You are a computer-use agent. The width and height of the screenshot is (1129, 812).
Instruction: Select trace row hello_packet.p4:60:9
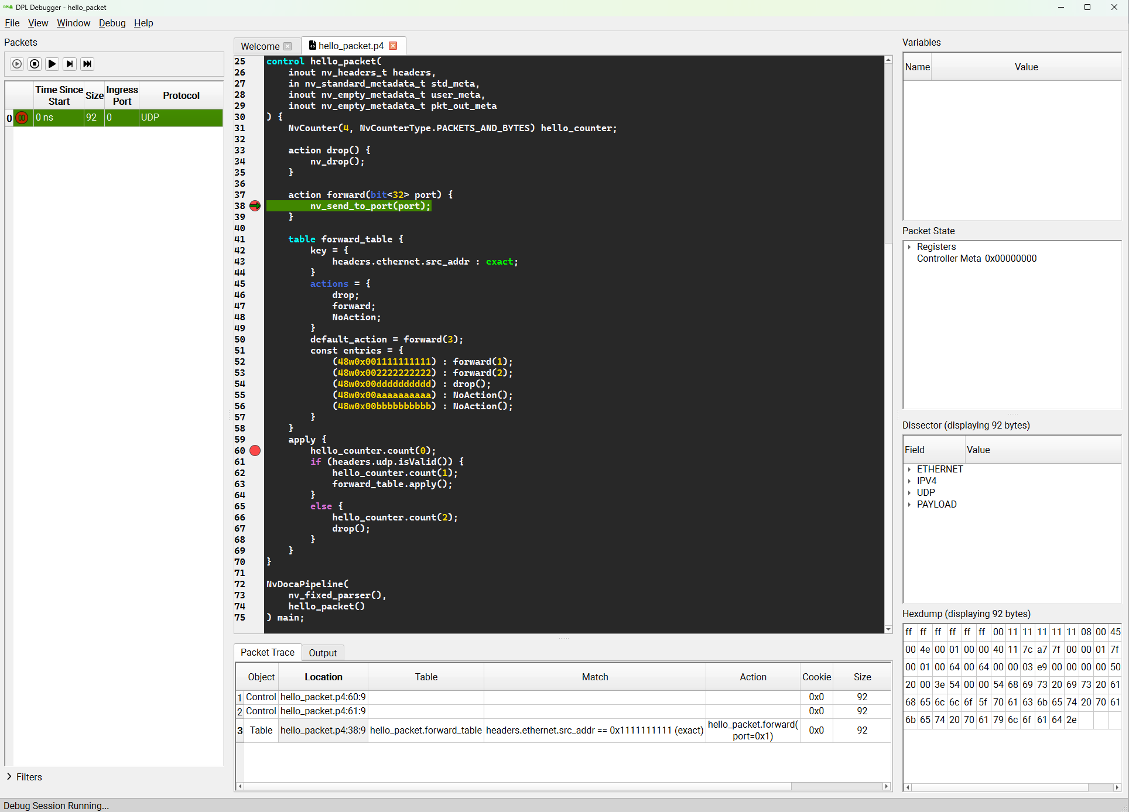pyautogui.click(x=323, y=697)
